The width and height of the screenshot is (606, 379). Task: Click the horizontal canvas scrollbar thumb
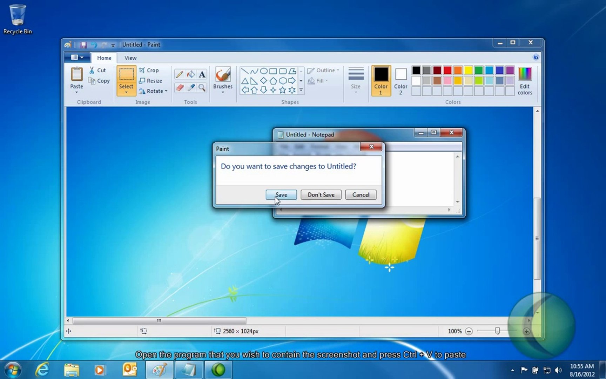(x=159, y=320)
